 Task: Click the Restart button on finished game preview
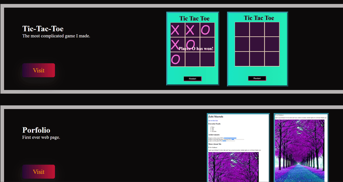pyautogui.click(x=193, y=79)
